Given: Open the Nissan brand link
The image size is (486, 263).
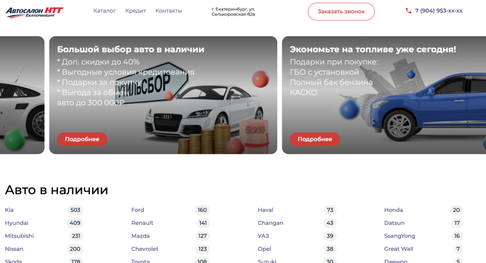Looking at the screenshot, I should [x=14, y=249].
